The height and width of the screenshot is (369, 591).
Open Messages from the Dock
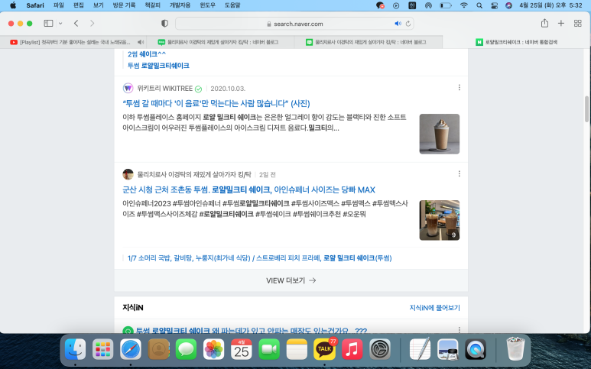[186, 349]
